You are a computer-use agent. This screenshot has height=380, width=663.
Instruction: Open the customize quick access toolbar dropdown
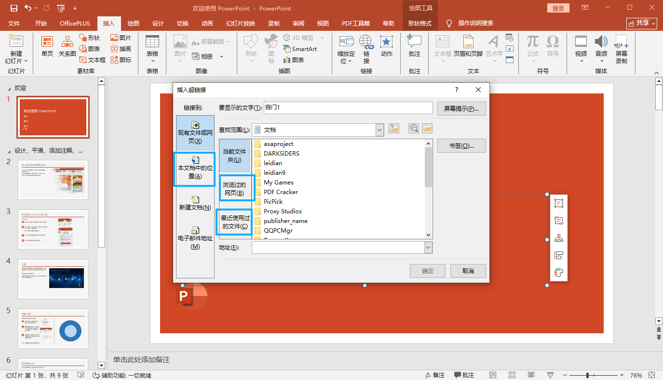[x=75, y=8]
